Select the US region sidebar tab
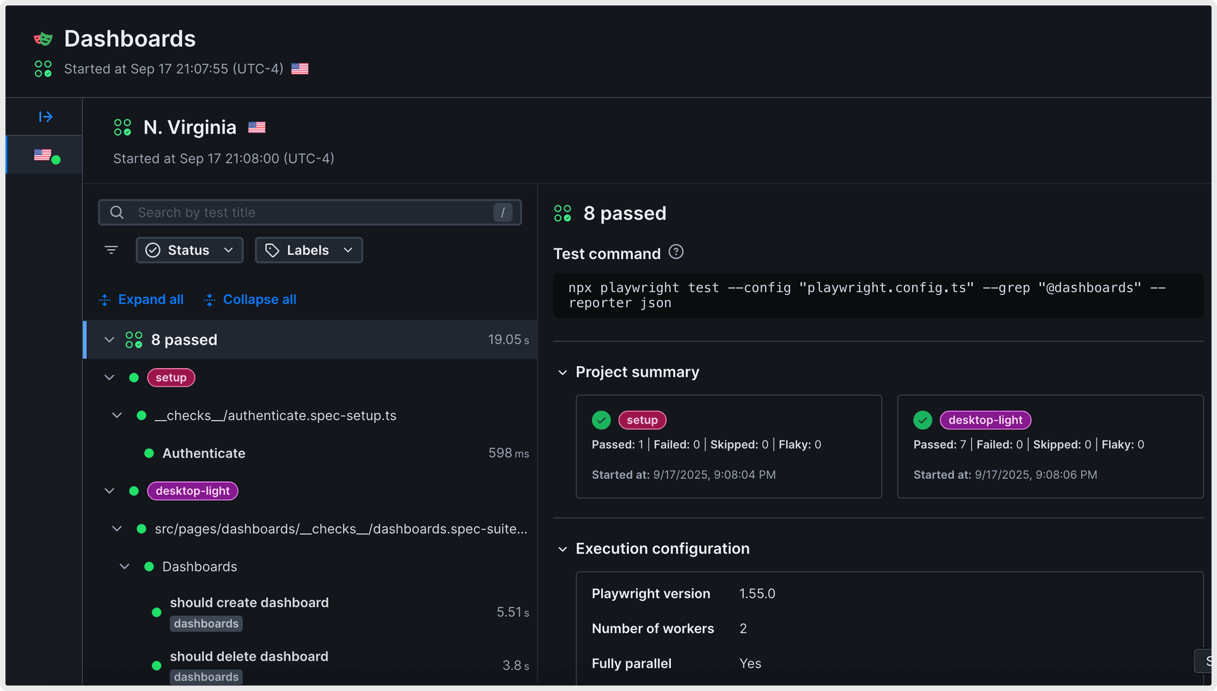The height and width of the screenshot is (691, 1217). tap(44, 155)
